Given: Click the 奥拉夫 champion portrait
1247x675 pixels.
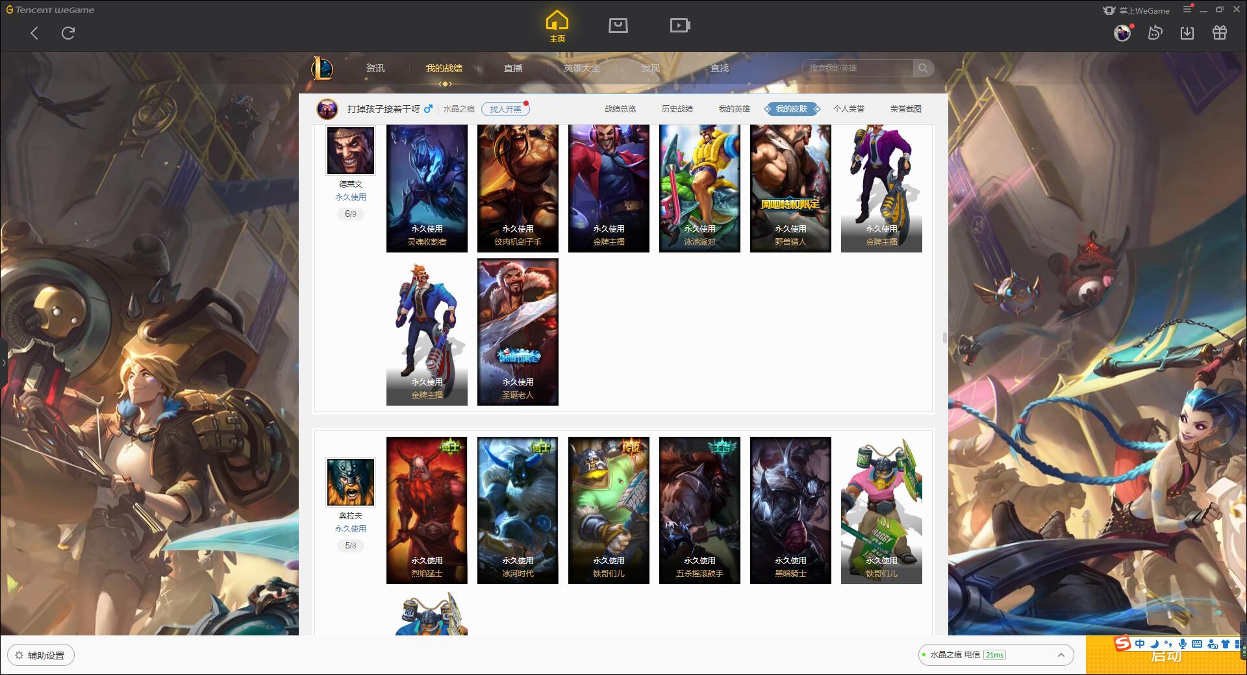Looking at the screenshot, I should click(351, 482).
